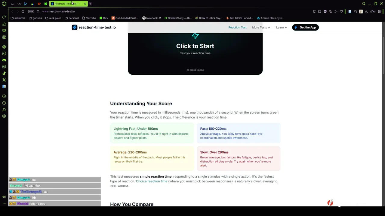Take a snapshot with the capture icon
The image size is (385, 216).
coord(320,11)
